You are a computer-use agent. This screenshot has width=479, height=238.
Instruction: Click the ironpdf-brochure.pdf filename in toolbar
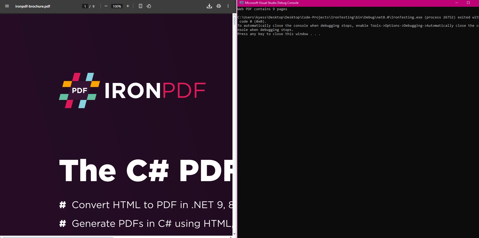[32, 6]
